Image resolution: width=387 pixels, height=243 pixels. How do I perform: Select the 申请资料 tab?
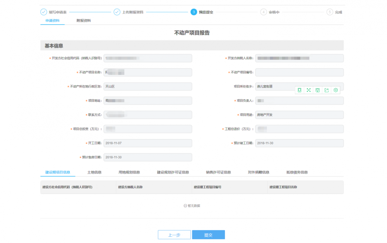click(52, 21)
